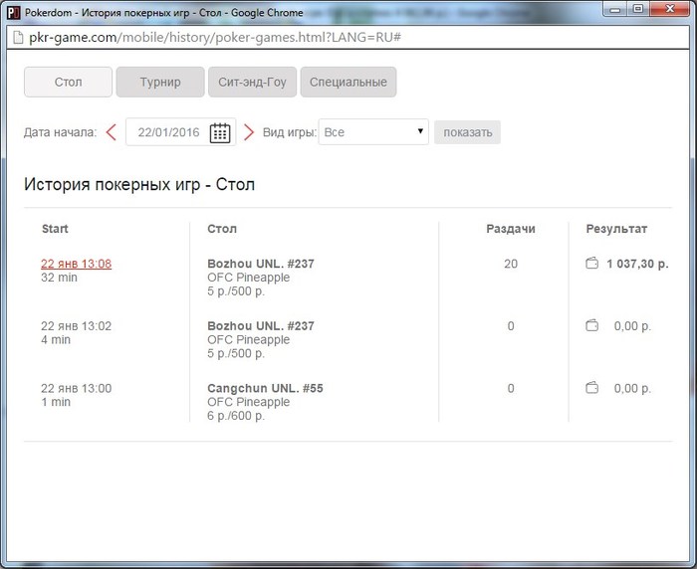This screenshot has height=569, width=697.
Task: Open the 22 янв 13:08 session link
Action: [x=76, y=264]
